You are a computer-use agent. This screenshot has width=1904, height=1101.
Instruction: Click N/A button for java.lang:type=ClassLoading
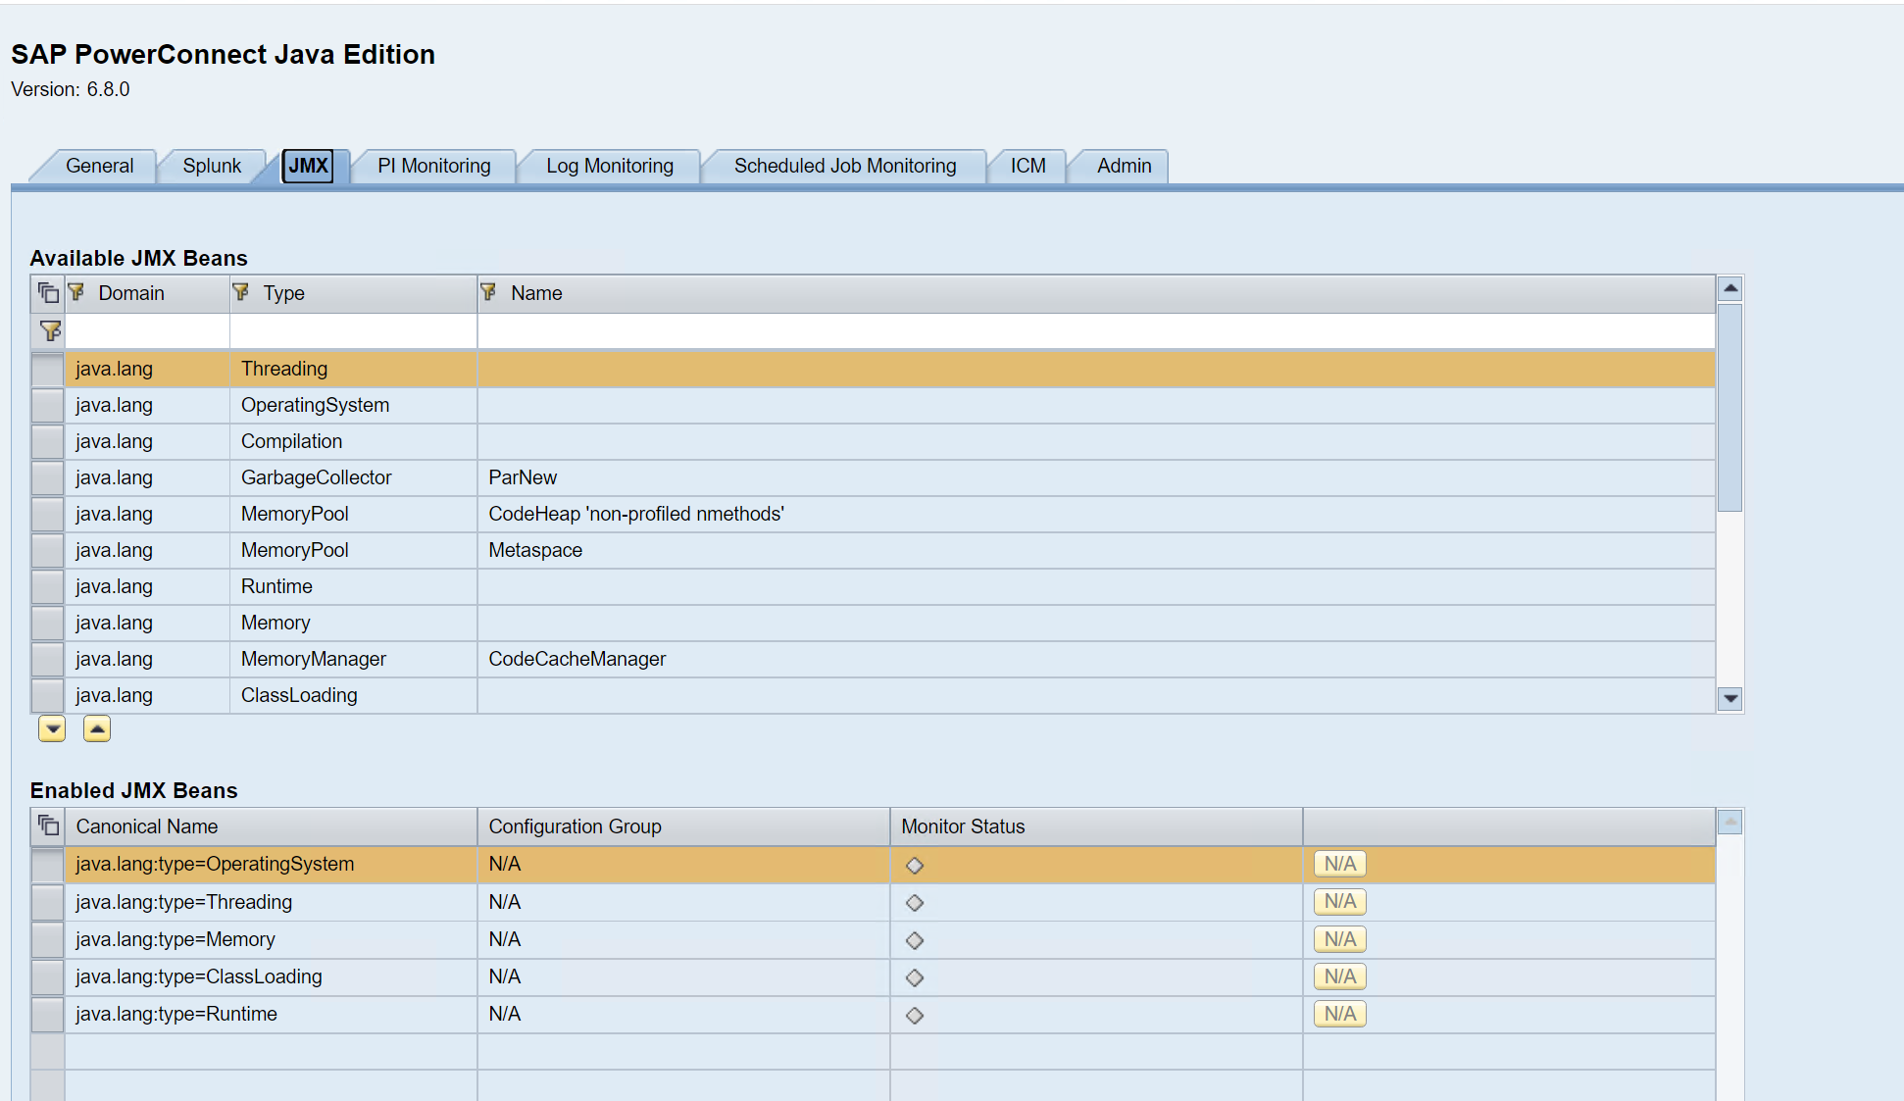[1339, 976]
